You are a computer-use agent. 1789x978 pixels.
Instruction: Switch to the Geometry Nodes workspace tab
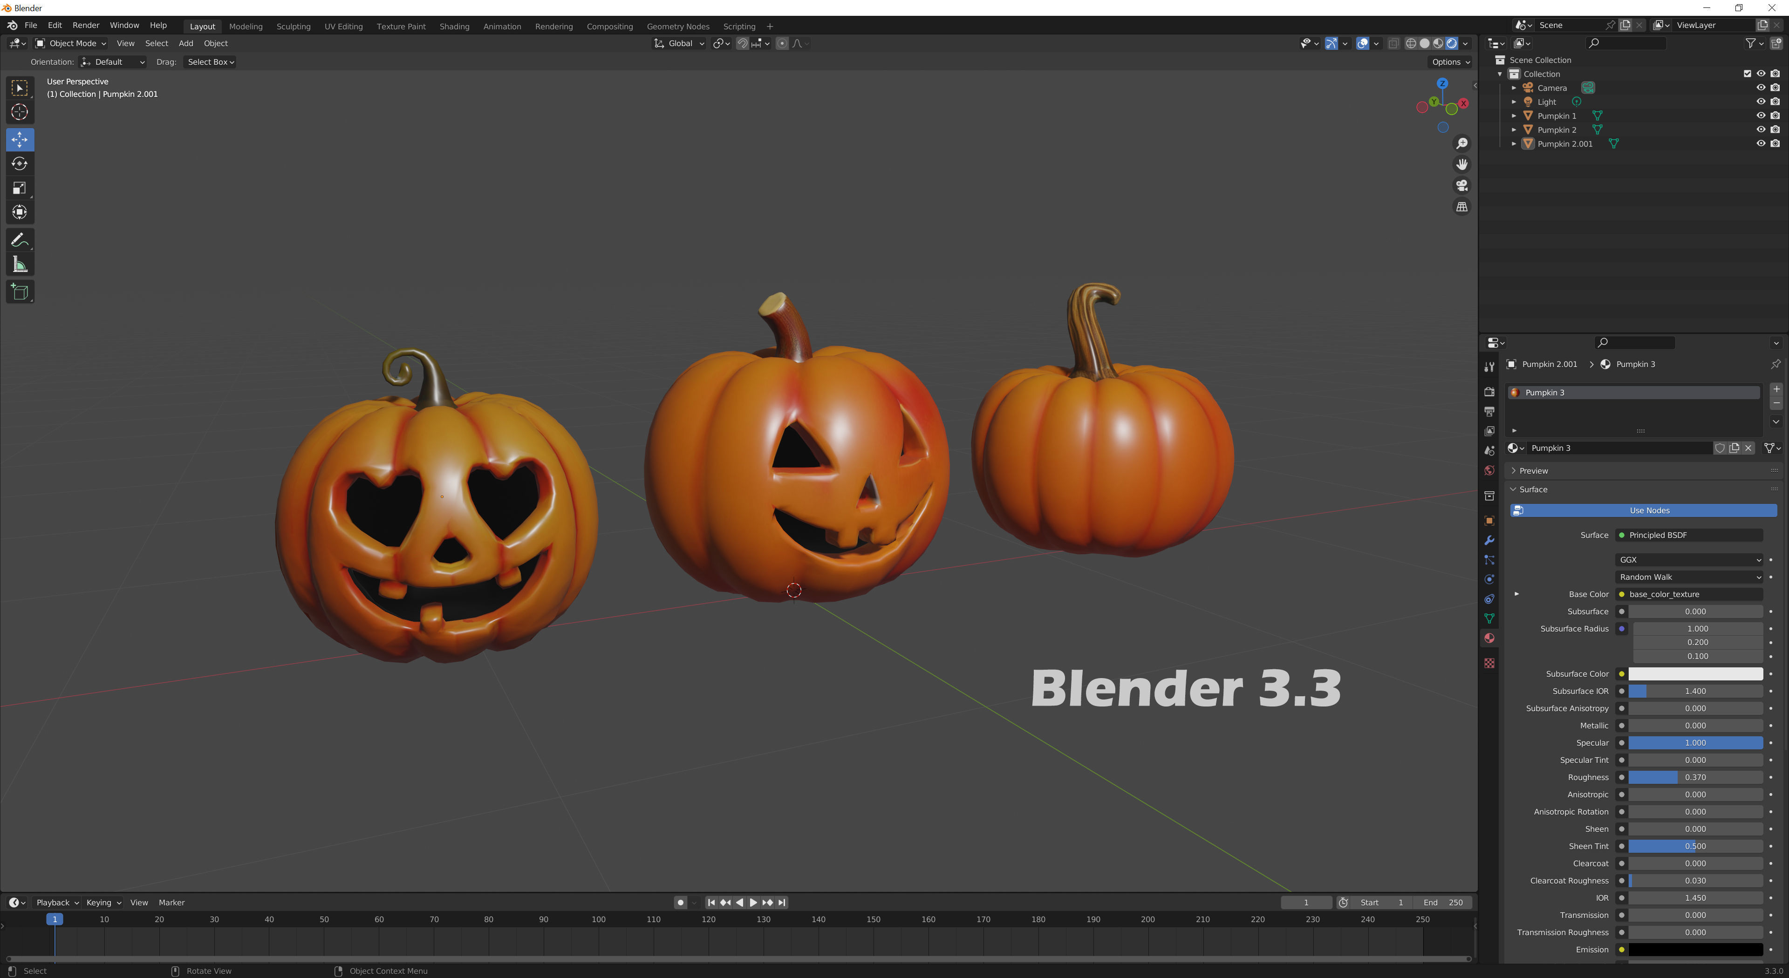(678, 27)
